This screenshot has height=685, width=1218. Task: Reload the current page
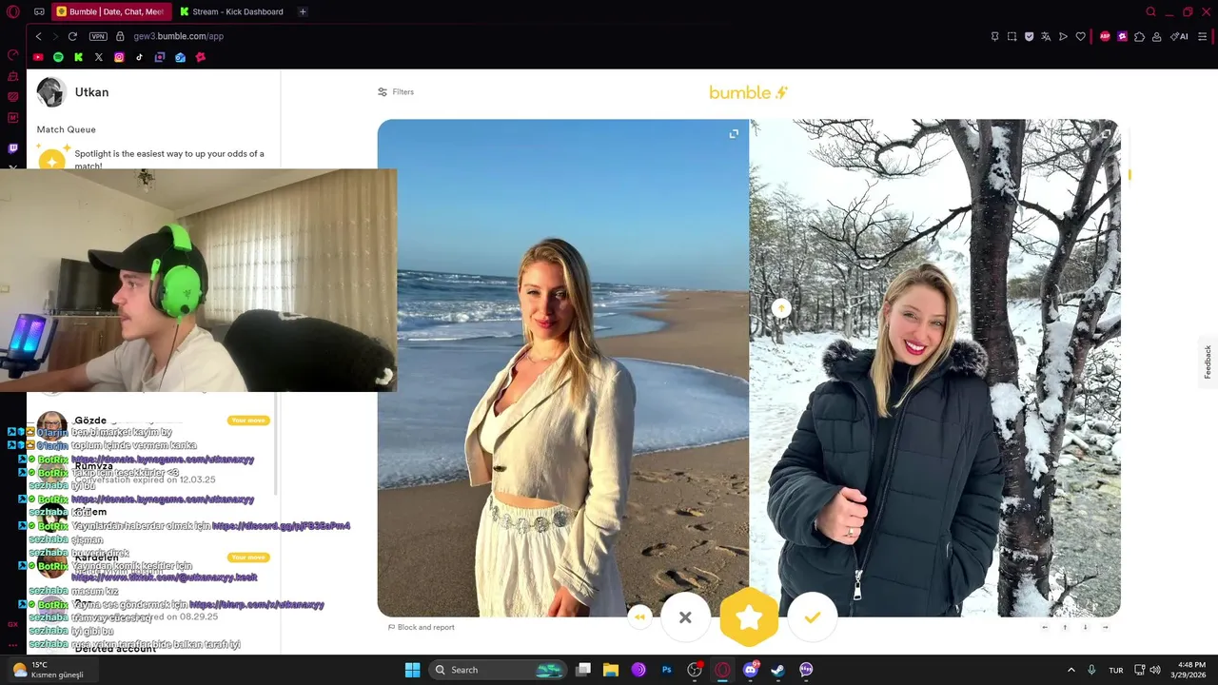click(x=72, y=36)
